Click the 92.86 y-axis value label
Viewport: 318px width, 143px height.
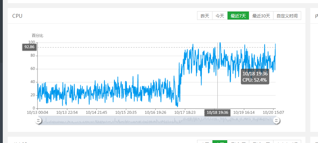29,47
